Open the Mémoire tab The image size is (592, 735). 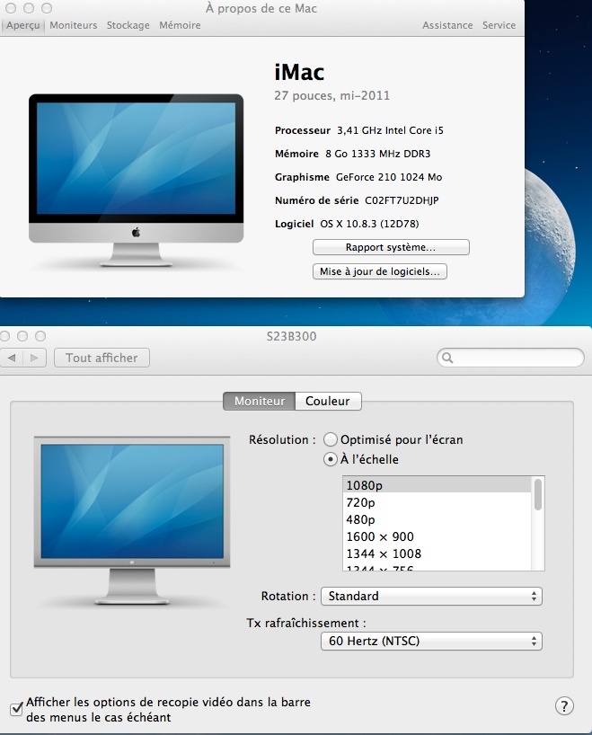[180, 25]
